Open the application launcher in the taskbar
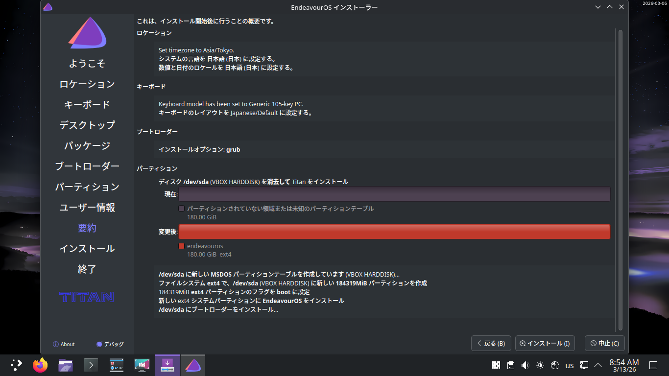The image size is (669, 376). tap(16, 365)
